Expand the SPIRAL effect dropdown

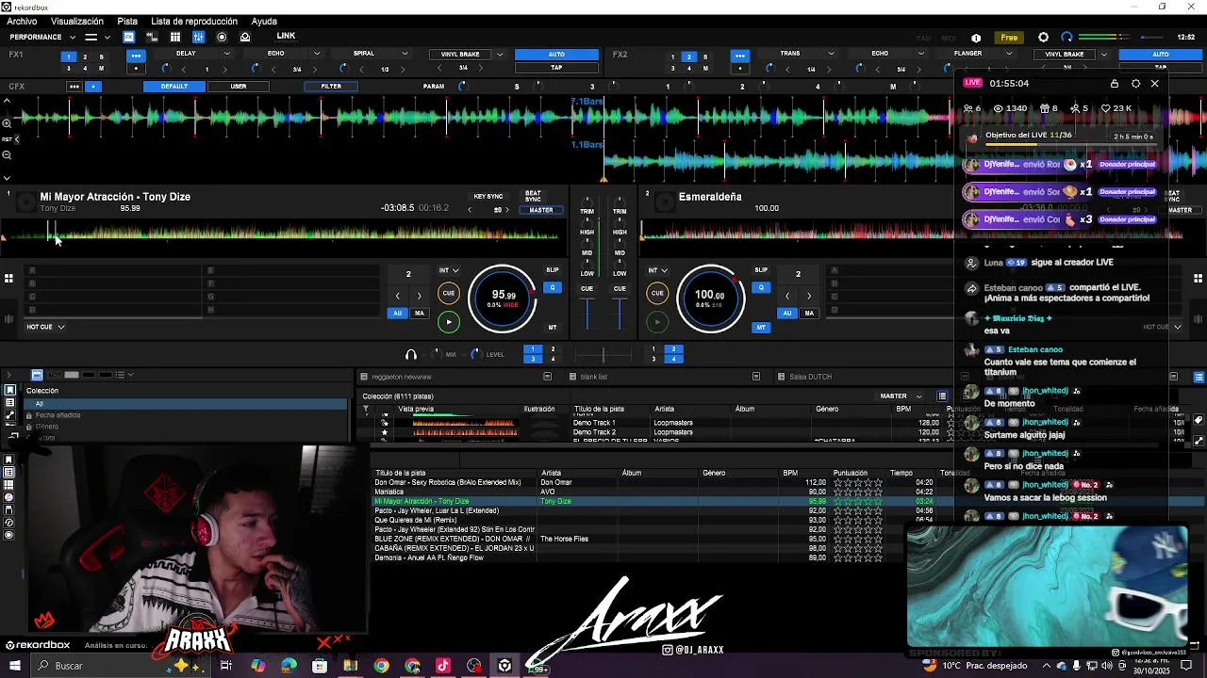406,54
